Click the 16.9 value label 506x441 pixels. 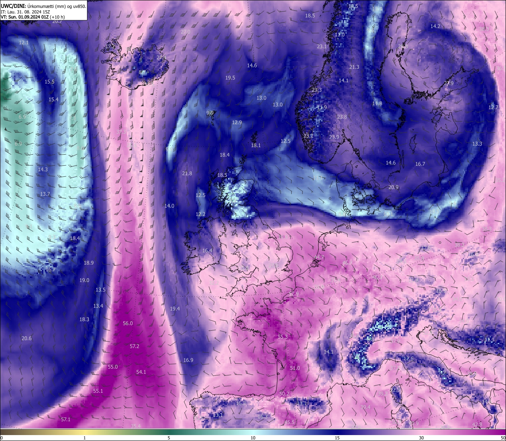click(188, 360)
